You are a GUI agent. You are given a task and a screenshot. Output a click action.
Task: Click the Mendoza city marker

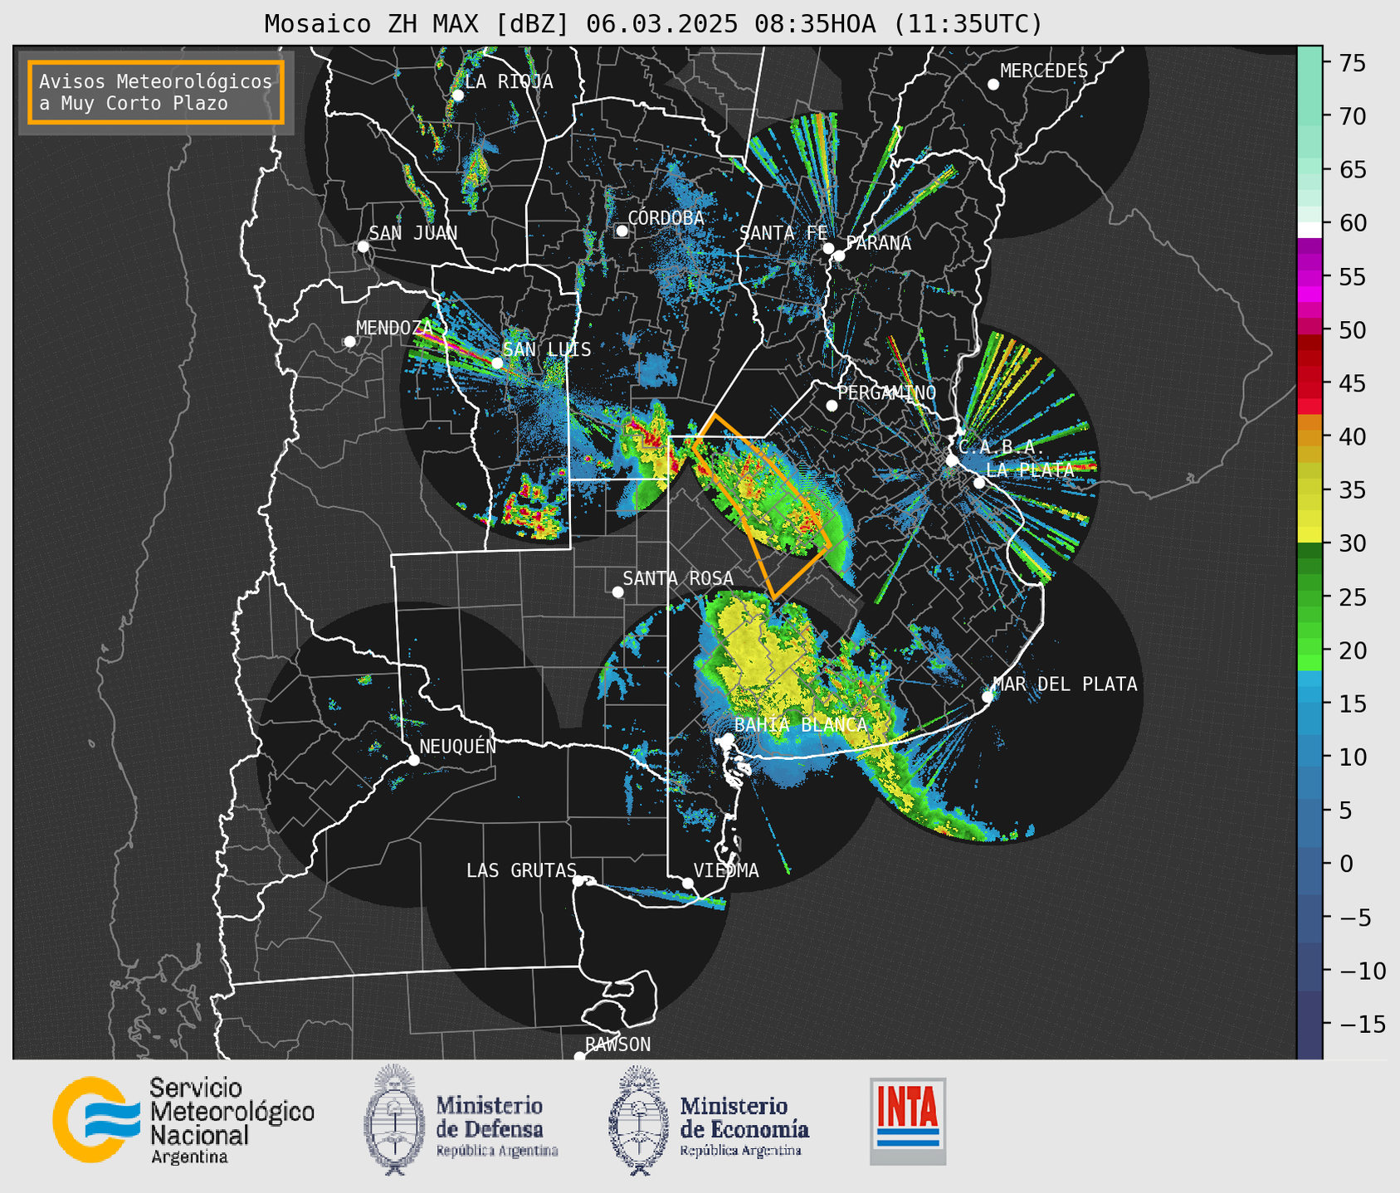349,342
